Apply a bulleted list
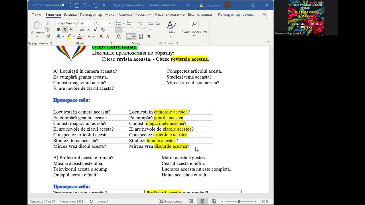This screenshot has width=365, height=205. pyautogui.click(x=118, y=23)
